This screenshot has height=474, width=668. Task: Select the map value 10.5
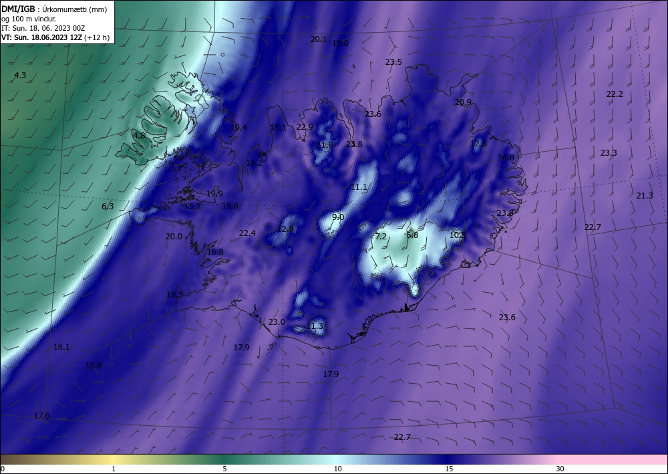(x=458, y=235)
